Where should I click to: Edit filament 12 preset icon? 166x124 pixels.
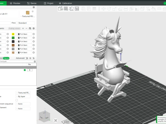[x=34, y=52]
